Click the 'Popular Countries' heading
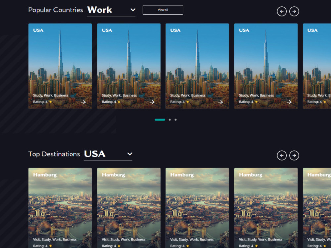The width and height of the screenshot is (331, 248). click(56, 10)
